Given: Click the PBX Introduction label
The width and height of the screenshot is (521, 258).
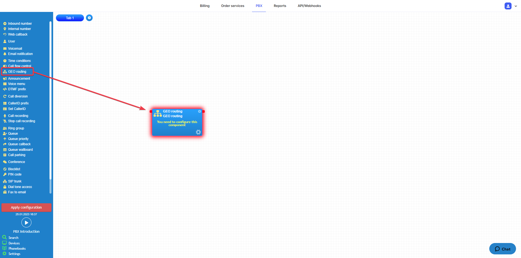Looking at the screenshot, I should click(x=26, y=231).
